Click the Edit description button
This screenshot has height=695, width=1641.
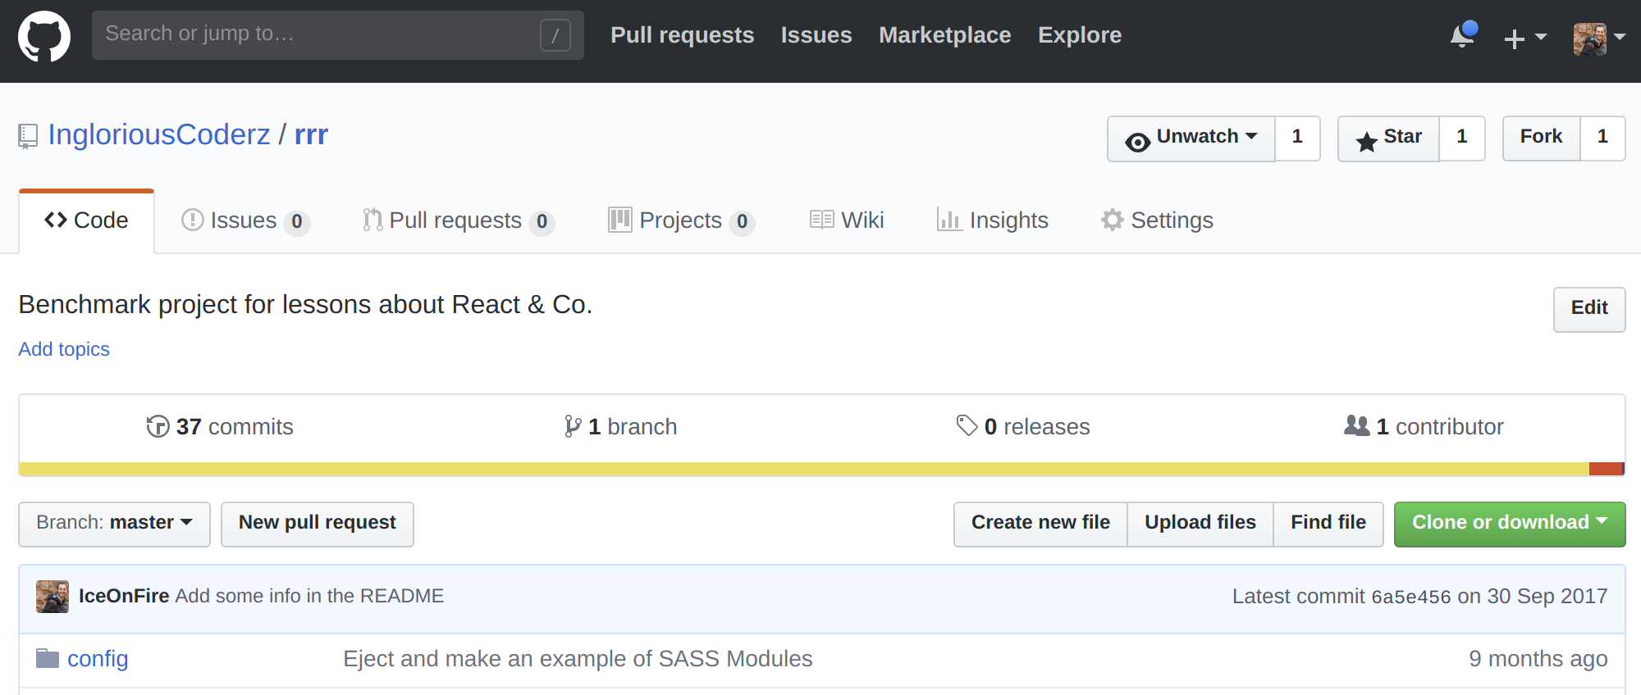point(1589,309)
